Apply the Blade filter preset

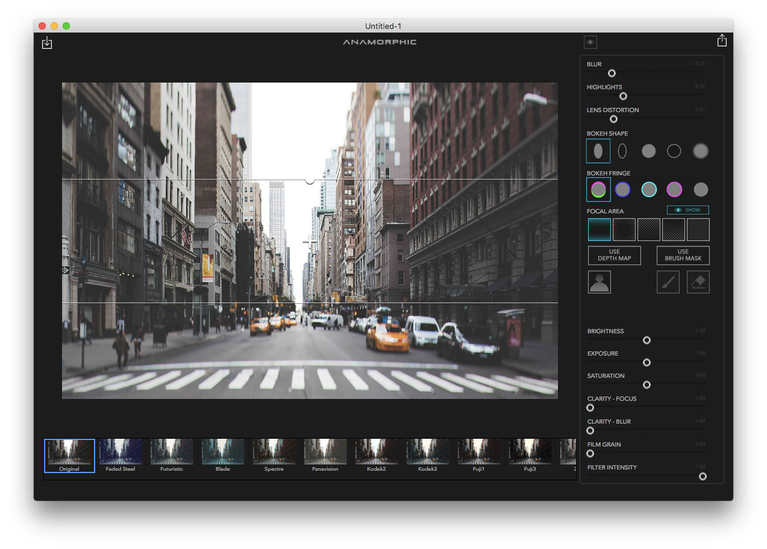[x=223, y=455]
